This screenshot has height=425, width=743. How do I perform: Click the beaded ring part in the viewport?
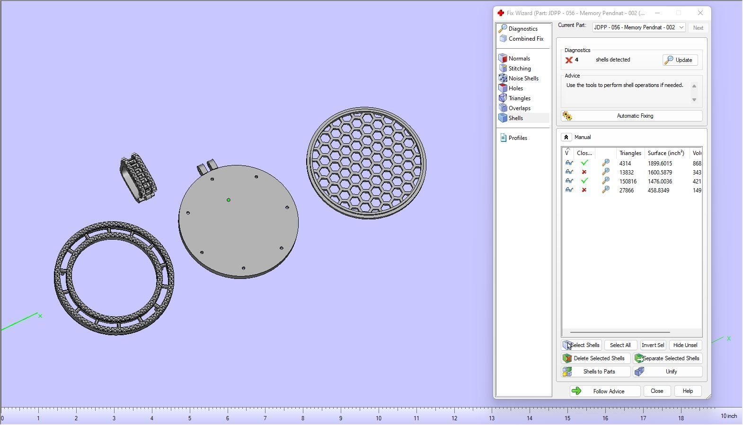pos(114,278)
